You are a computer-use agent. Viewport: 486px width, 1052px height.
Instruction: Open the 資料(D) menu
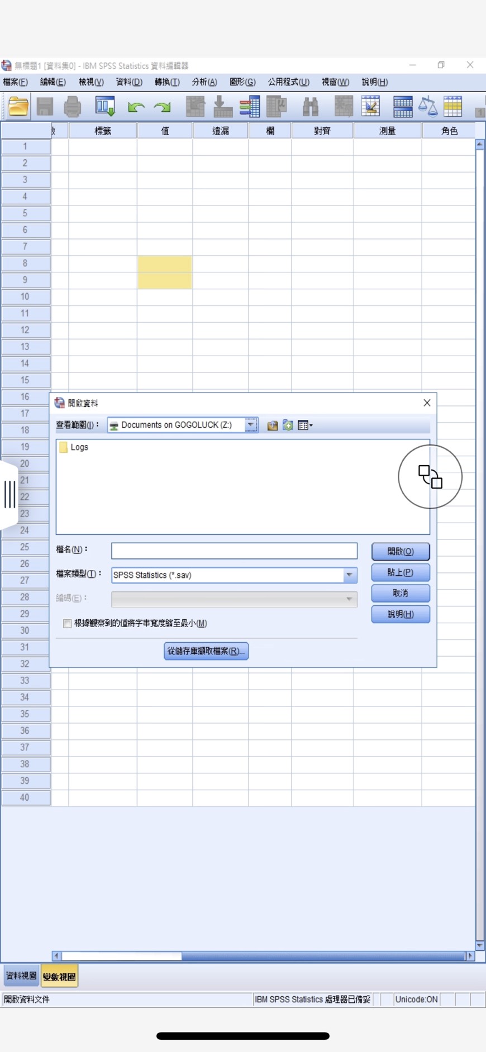(129, 82)
